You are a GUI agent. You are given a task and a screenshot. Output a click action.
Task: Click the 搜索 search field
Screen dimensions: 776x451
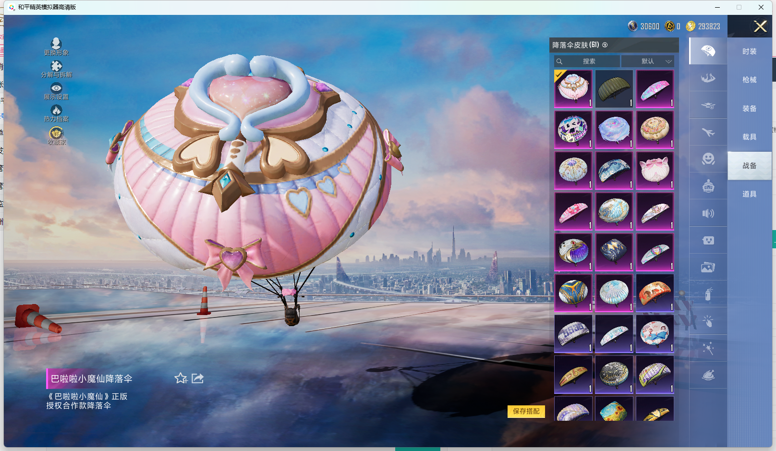[x=587, y=61]
